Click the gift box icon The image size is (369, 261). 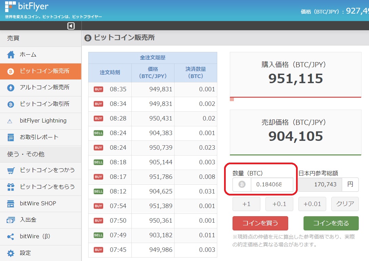pos(11,187)
